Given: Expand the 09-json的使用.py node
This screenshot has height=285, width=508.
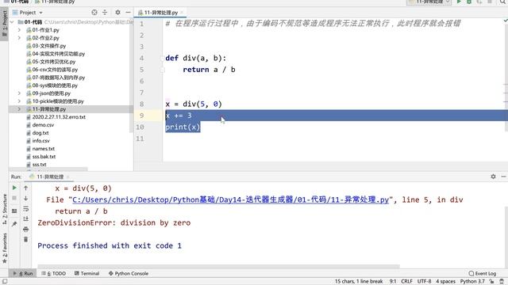Looking at the screenshot, I should point(19,93).
